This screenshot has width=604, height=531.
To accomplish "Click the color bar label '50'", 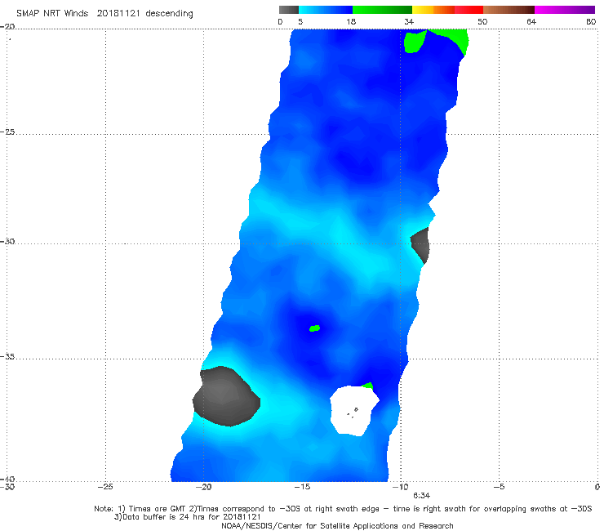I will click(482, 21).
